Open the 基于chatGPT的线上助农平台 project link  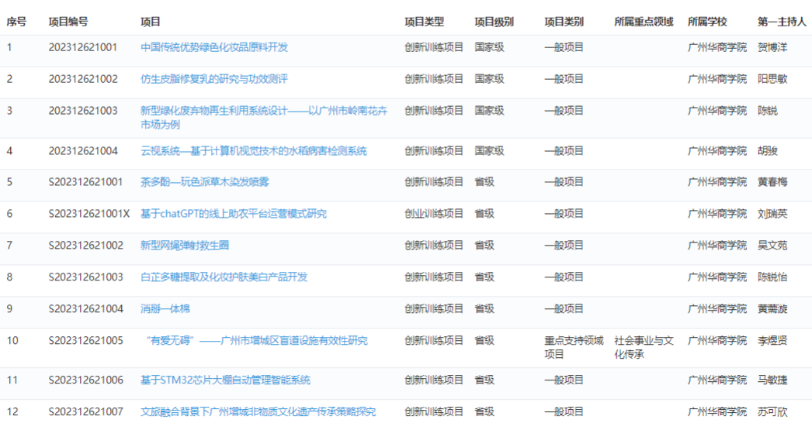tap(233, 214)
